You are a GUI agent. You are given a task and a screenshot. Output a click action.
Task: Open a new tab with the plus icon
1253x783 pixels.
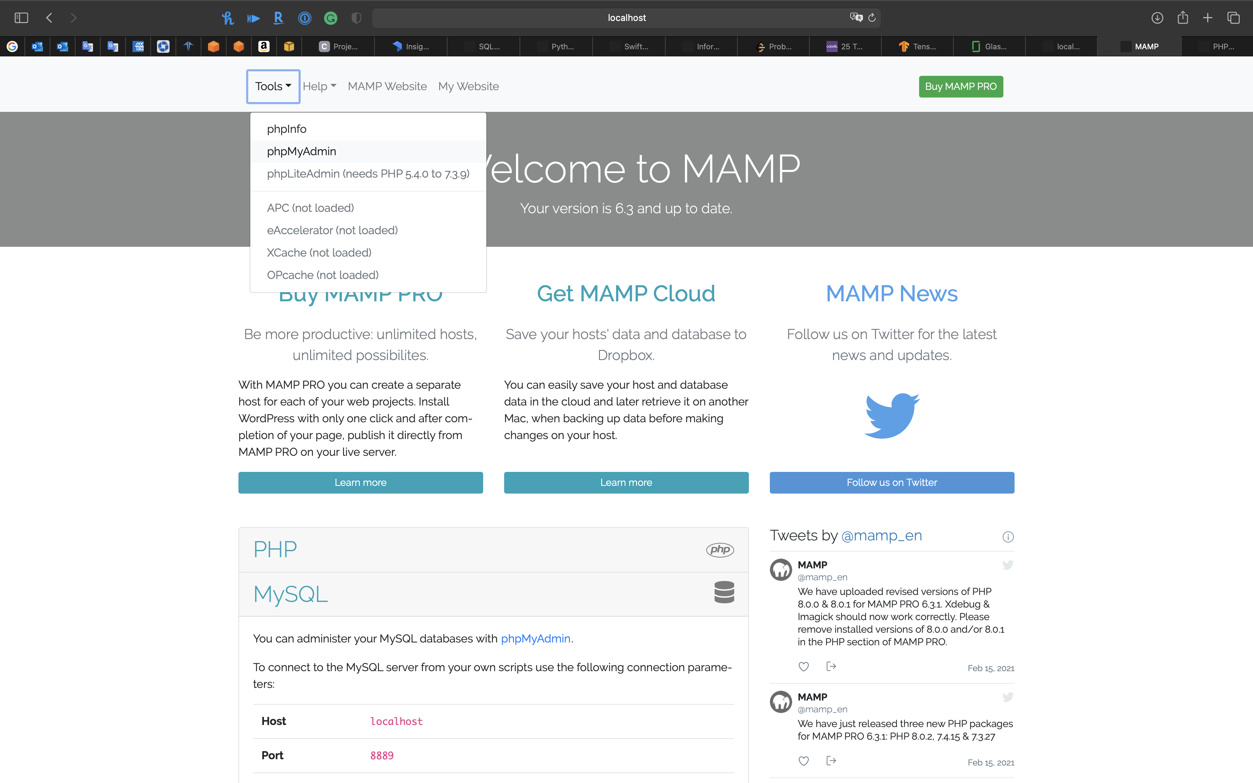(x=1208, y=17)
